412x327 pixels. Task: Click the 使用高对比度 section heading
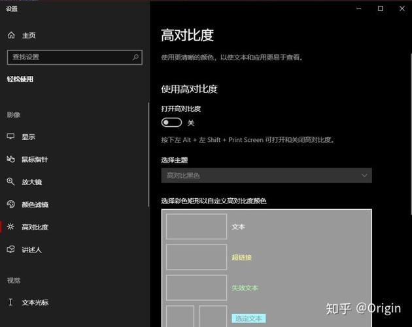(x=189, y=89)
